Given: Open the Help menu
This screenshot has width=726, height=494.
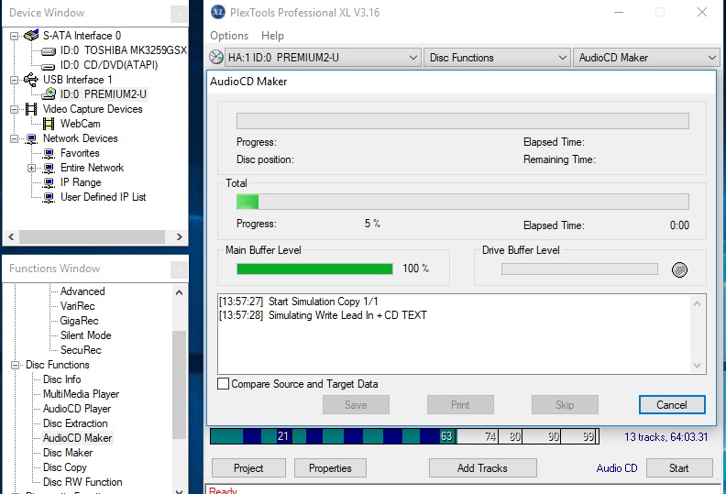Looking at the screenshot, I should (272, 36).
